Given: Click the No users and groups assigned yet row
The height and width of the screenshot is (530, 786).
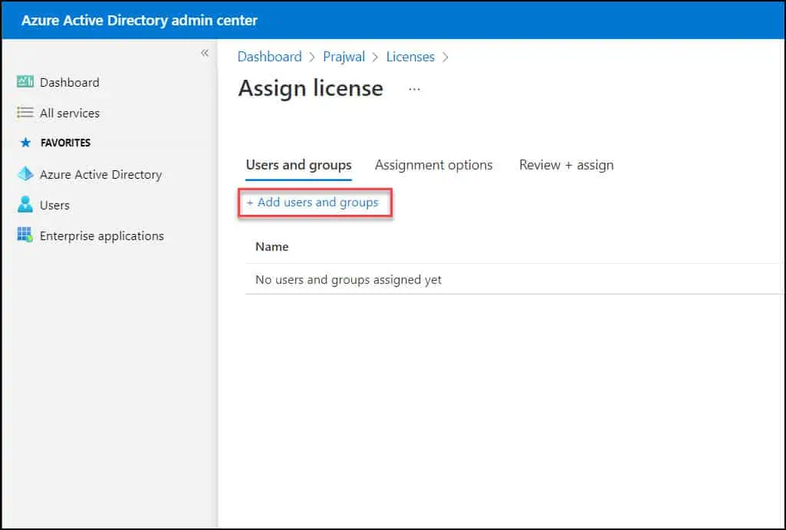Looking at the screenshot, I should (x=515, y=280).
